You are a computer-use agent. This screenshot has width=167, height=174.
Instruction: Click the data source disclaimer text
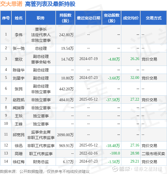point(45,171)
